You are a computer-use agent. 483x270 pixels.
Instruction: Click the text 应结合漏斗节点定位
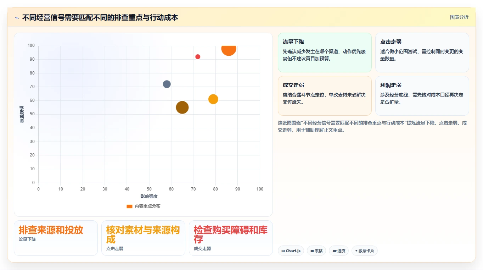coord(304,95)
